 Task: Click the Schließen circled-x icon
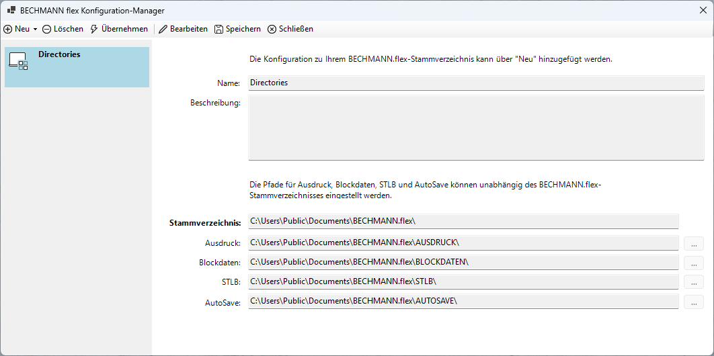tap(272, 30)
